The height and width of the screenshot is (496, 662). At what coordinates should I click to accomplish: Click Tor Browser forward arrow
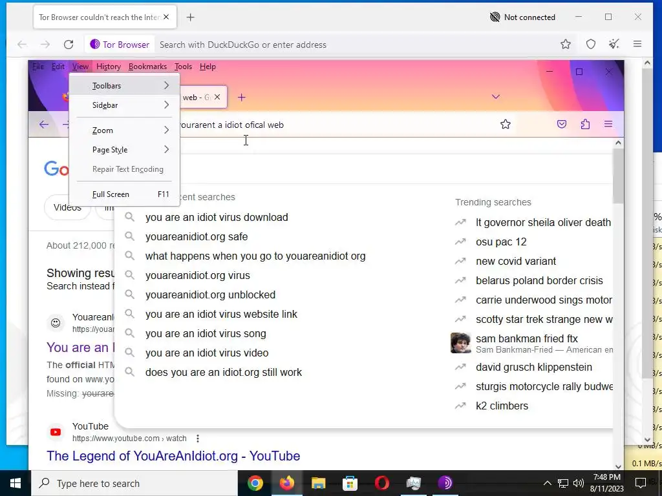coord(45,45)
